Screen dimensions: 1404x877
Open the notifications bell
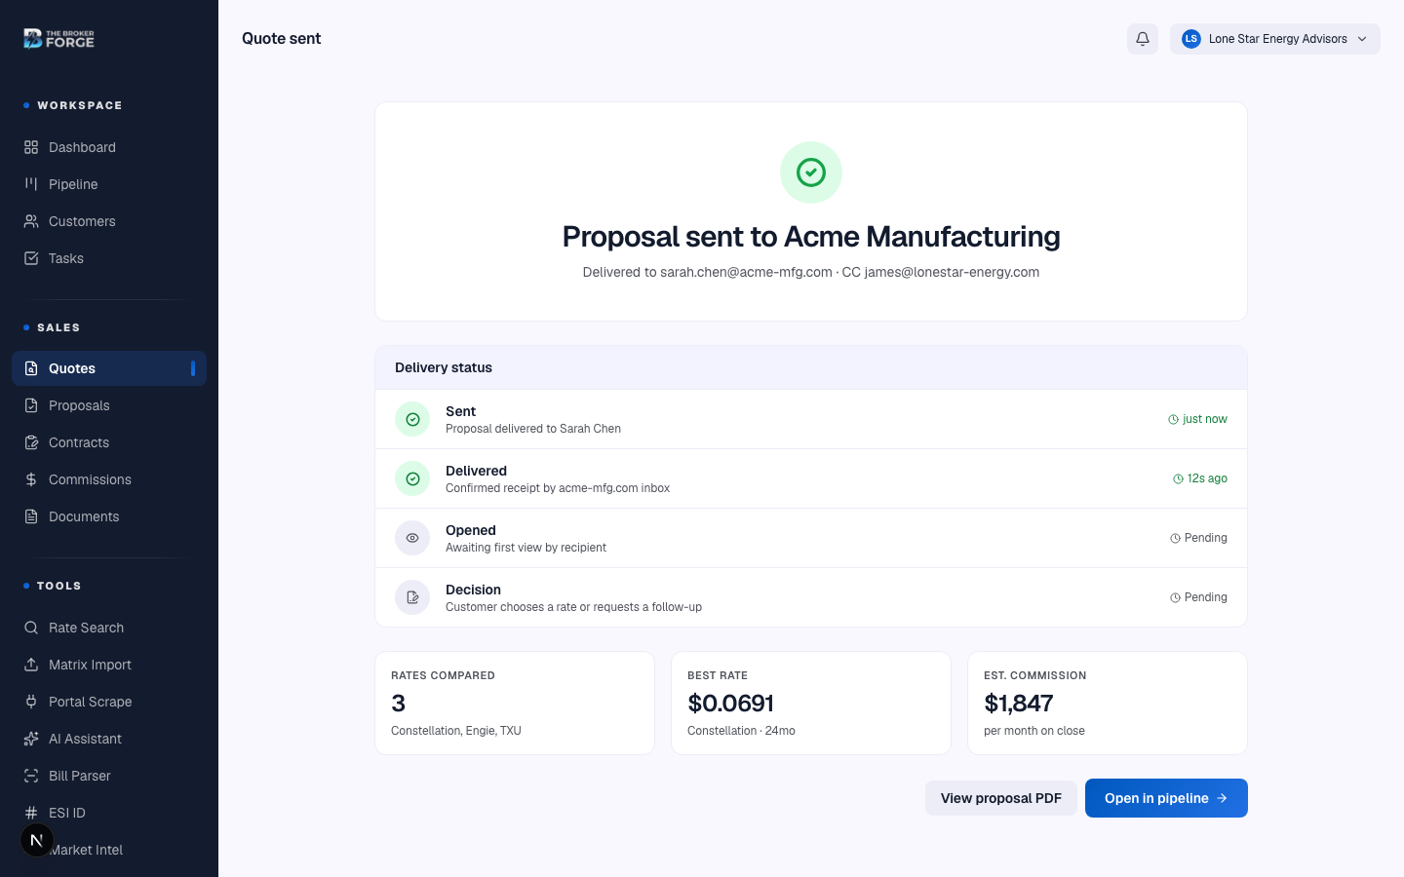[1143, 39]
